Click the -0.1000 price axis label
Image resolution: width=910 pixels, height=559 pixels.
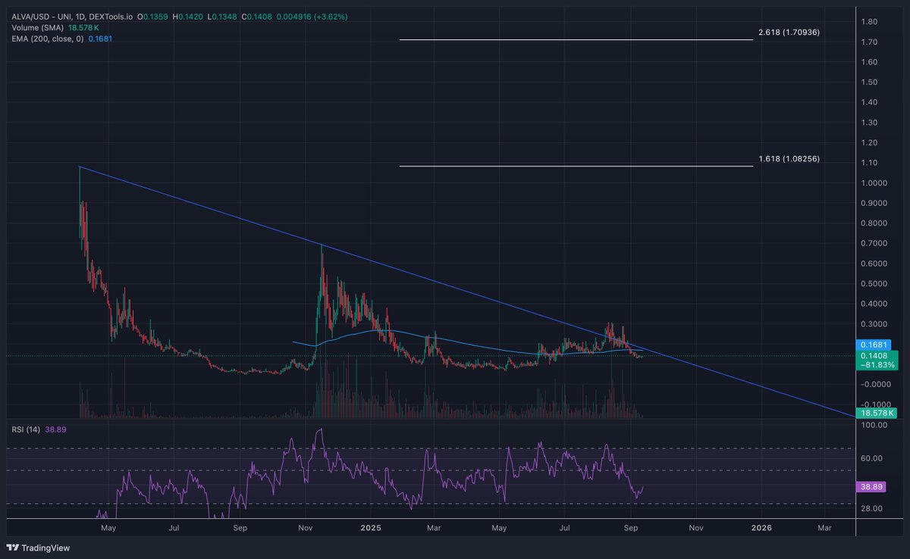tap(877, 404)
